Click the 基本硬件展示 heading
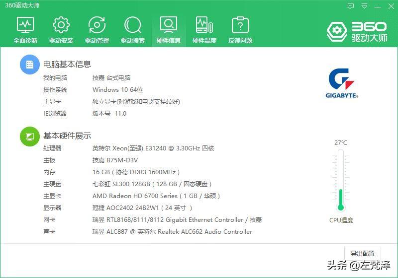The height and width of the screenshot is (278, 398). click(67, 136)
